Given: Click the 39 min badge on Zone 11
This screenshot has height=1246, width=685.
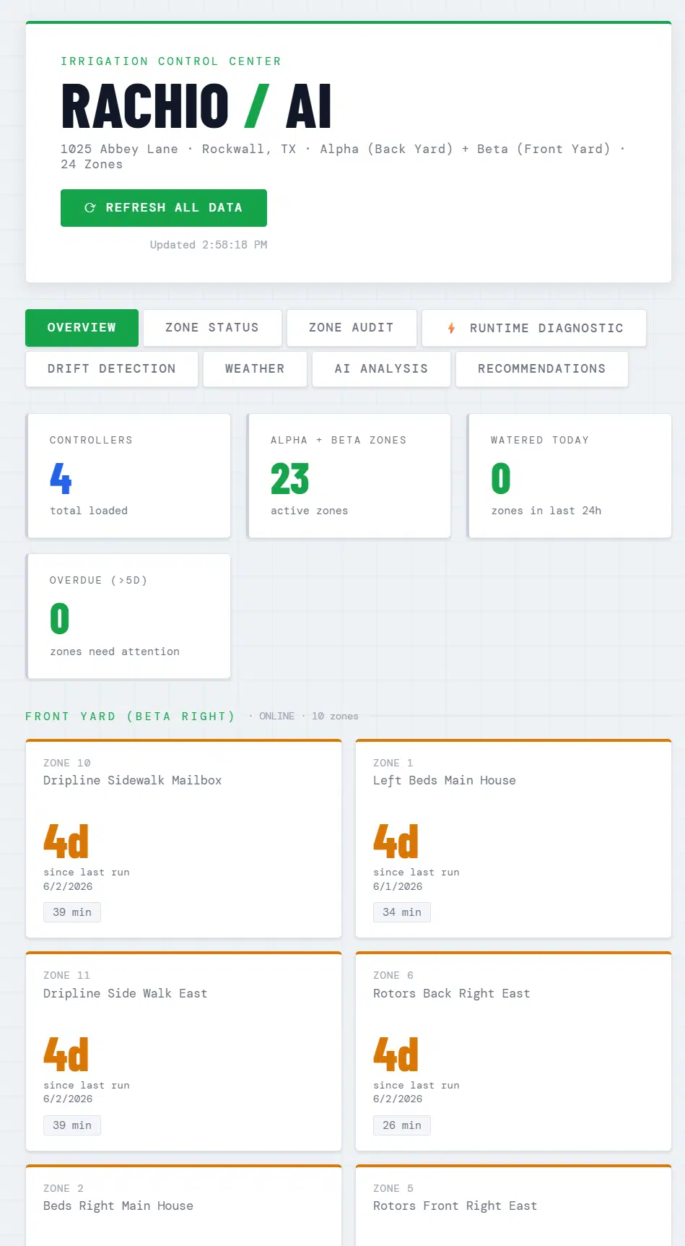Looking at the screenshot, I should point(72,1125).
